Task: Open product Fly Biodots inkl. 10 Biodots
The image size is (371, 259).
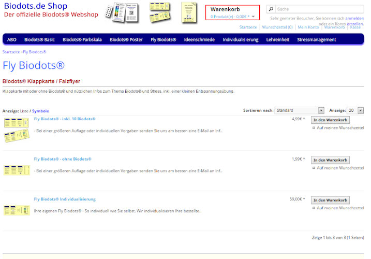Action: tap(65, 119)
